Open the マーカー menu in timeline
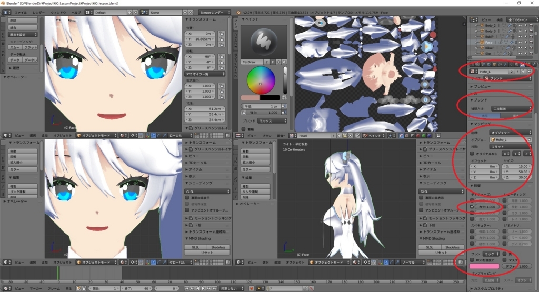The image size is (539, 292). click(35, 288)
